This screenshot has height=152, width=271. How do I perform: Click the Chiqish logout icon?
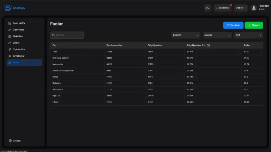tap(10, 141)
